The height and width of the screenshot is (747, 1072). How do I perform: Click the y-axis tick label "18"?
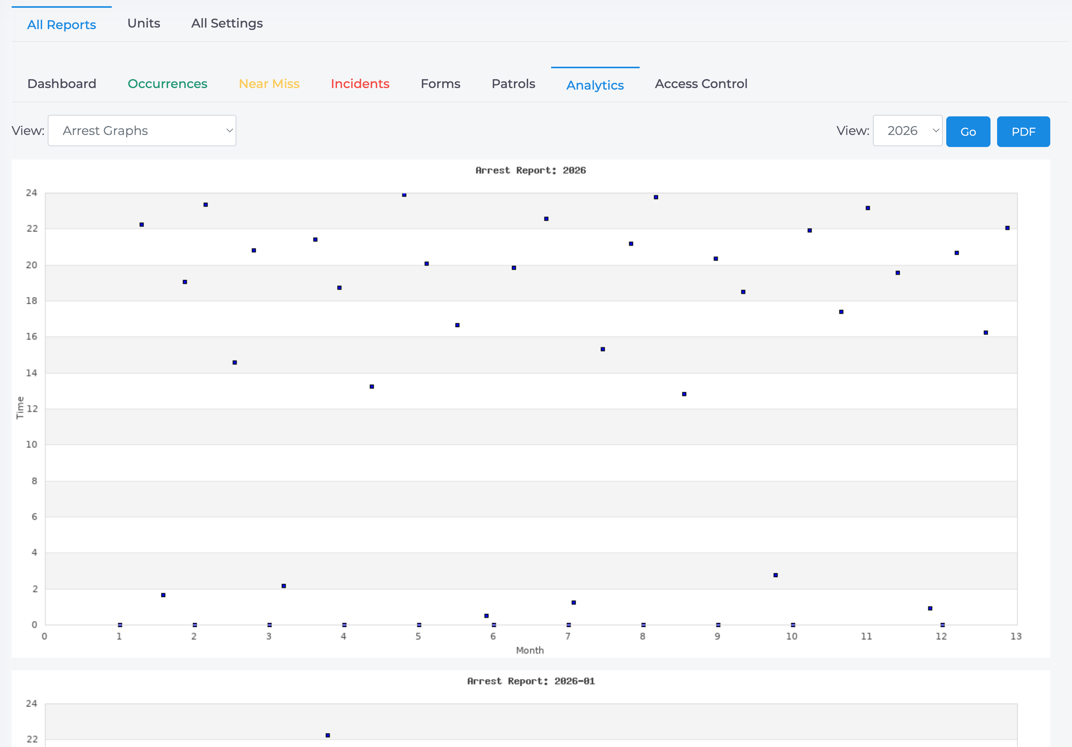31,301
